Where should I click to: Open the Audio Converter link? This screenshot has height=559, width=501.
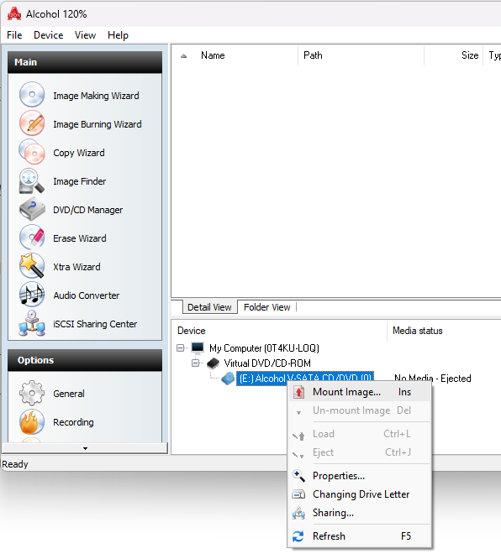coord(87,295)
